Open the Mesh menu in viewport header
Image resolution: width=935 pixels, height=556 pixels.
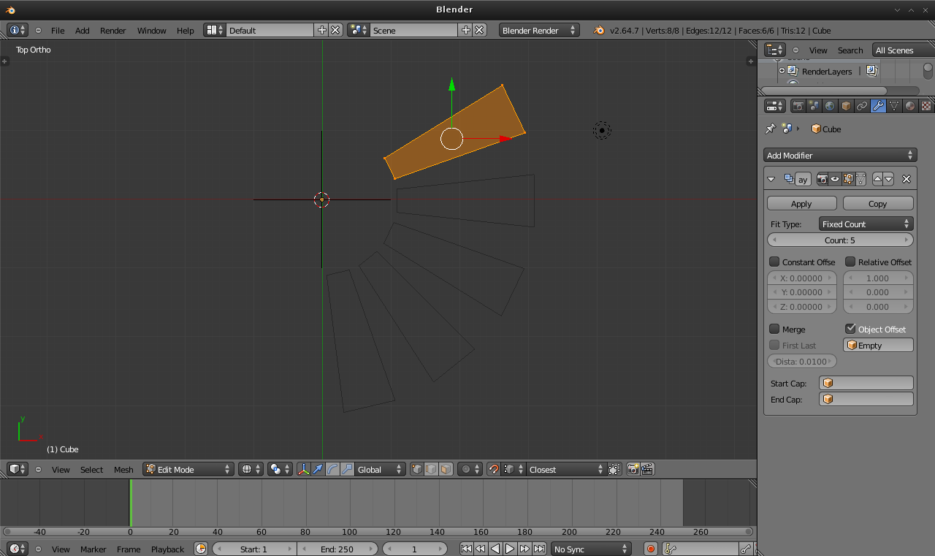(x=123, y=469)
